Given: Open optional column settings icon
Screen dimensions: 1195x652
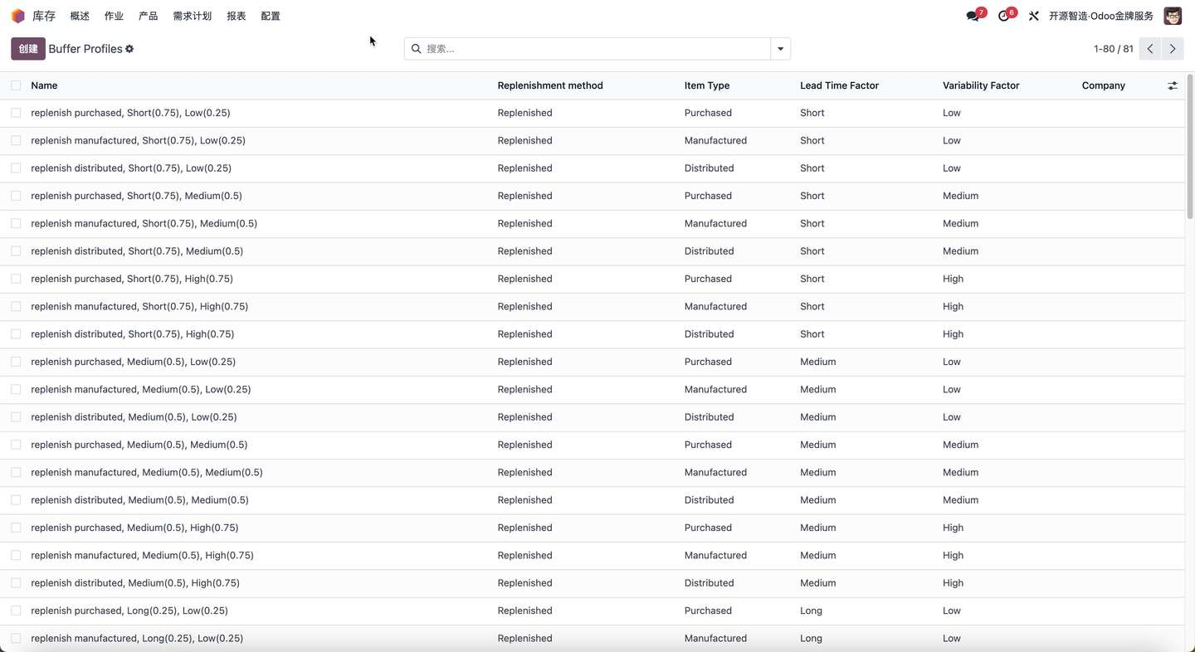Looking at the screenshot, I should click(x=1173, y=85).
